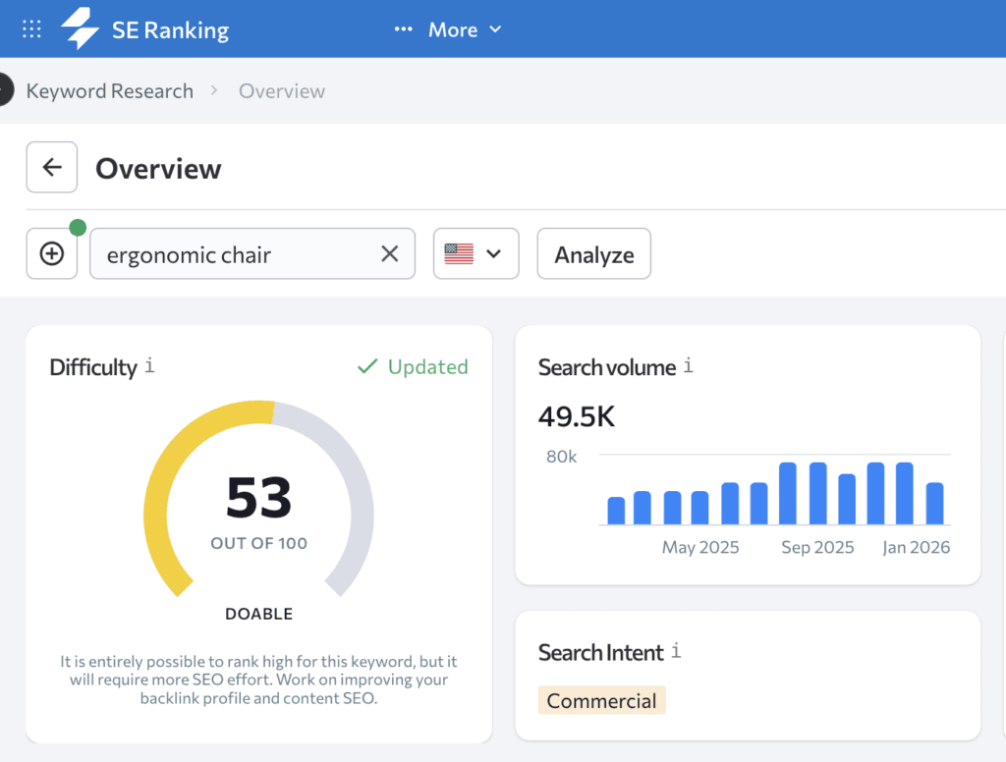View the Difficulty info tooltip icon
Viewport: 1006px width, 762px height.
[148, 367]
